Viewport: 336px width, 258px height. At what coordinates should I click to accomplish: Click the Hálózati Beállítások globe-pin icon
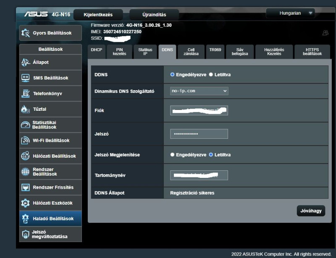pyautogui.click(x=26, y=156)
